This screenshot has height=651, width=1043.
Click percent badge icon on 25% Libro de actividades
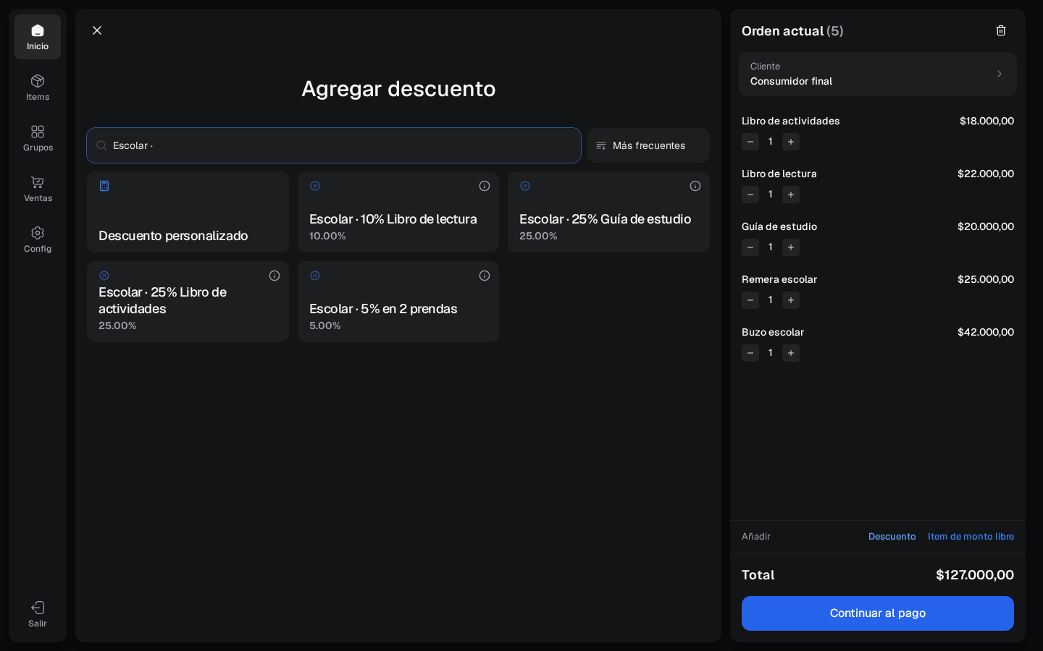tap(104, 276)
